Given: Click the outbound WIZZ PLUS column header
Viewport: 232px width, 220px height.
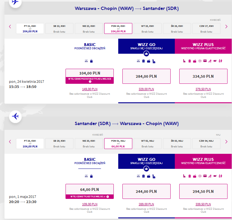Looking at the screenshot, I should (203, 46).
